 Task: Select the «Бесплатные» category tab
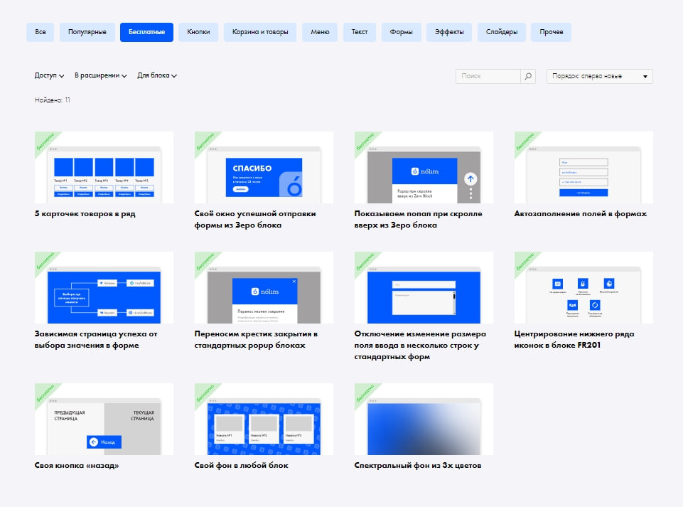tap(146, 32)
